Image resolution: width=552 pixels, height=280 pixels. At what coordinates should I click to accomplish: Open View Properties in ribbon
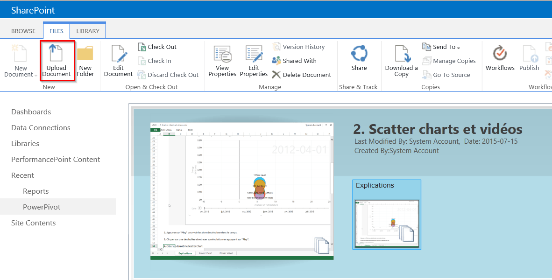coord(222,54)
